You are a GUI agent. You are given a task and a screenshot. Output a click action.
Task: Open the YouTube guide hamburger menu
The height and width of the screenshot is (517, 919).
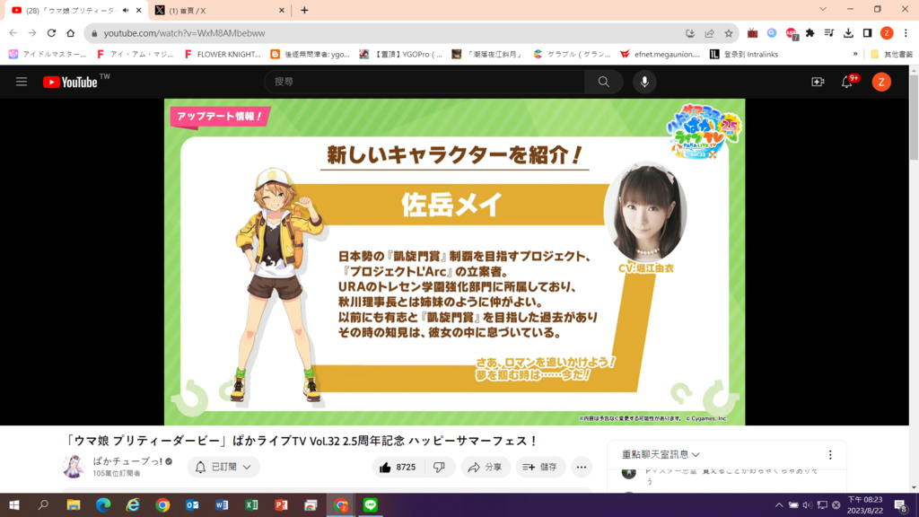[22, 82]
